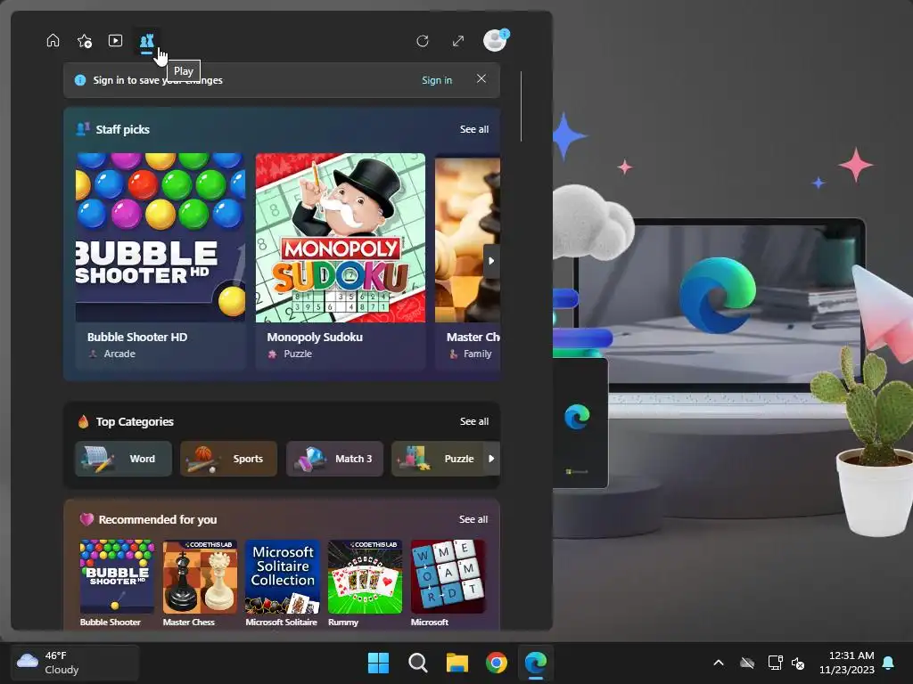Screen dimensions: 913x684
Task: Click the Staff picks heading
Action: click(x=122, y=129)
